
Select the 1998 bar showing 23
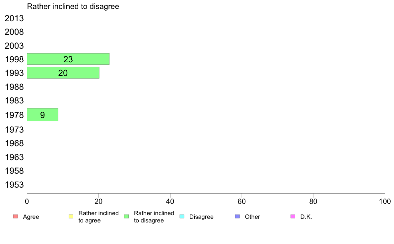pyautogui.click(x=68, y=59)
